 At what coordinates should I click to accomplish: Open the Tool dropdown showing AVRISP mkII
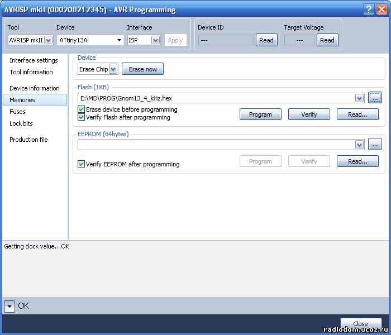coord(49,40)
